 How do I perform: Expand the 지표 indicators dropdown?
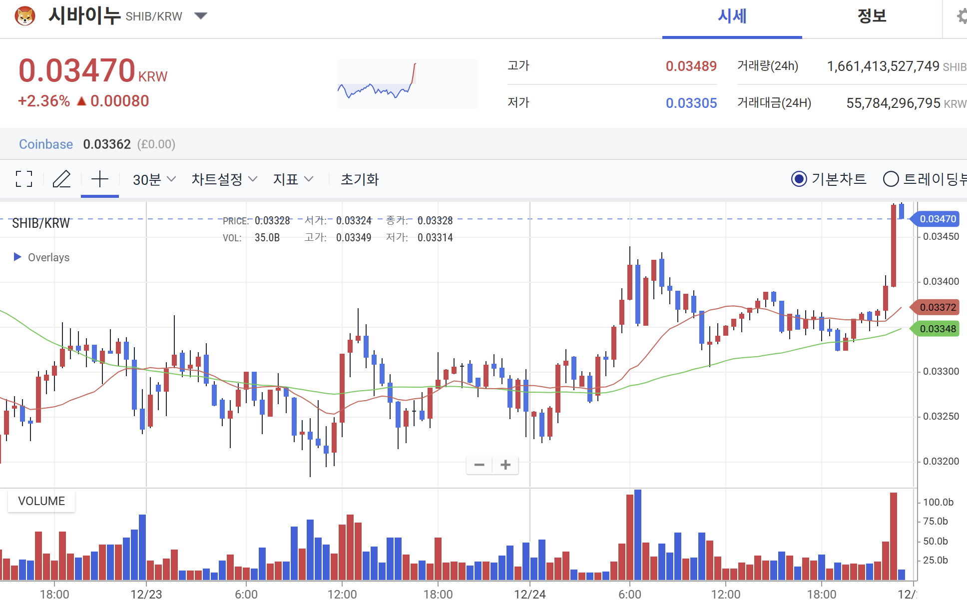[x=293, y=179]
